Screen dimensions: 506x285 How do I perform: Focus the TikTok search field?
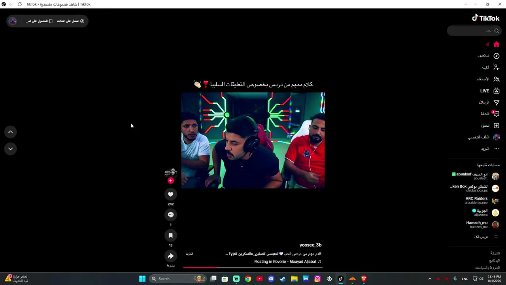[474, 30]
